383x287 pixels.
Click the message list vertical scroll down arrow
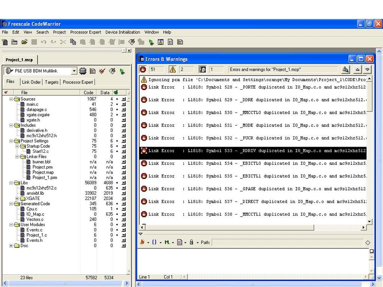coord(369,221)
